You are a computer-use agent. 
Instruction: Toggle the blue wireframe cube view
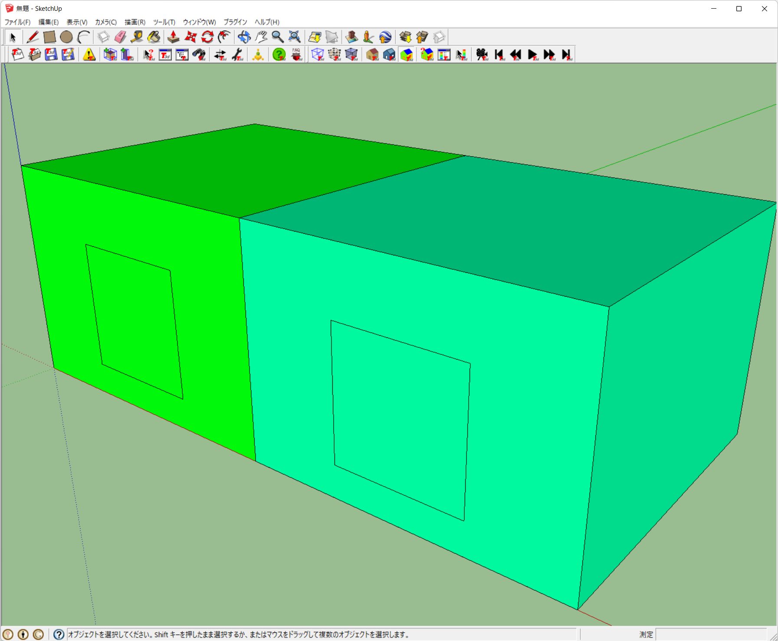click(318, 55)
